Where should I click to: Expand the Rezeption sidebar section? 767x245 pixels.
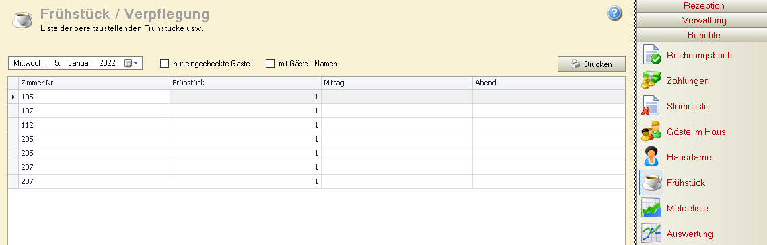(x=704, y=6)
